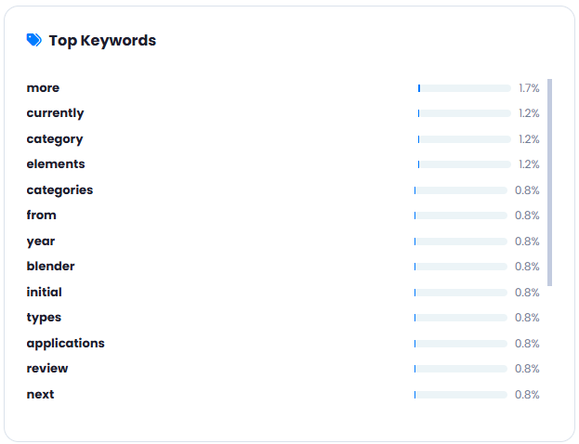Click the 1.7% progress bar for 'more'

pos(465,88)
